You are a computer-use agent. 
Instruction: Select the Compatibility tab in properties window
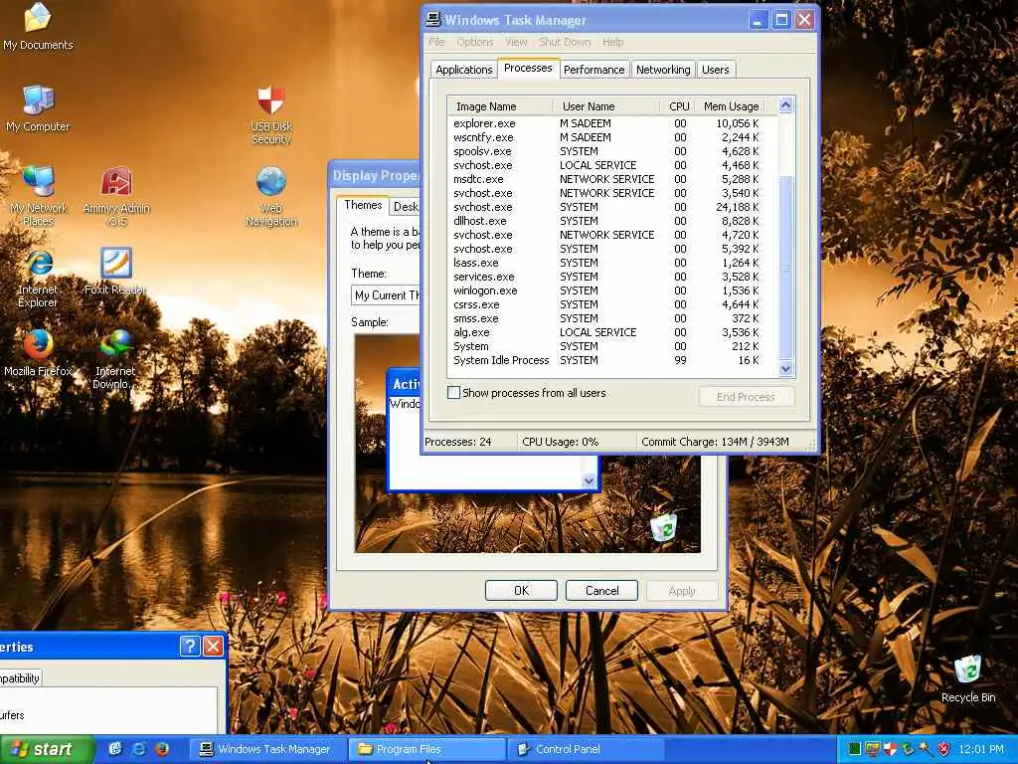(x=20, y=678)
